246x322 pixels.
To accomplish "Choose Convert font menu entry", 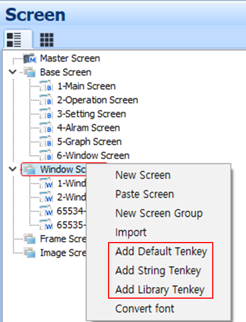I will (145, 309).
